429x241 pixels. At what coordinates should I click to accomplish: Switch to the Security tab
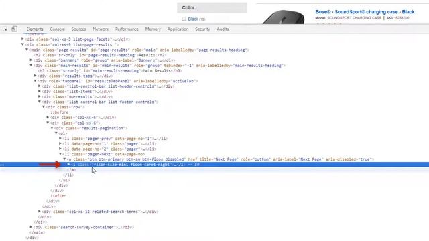tap(202, 29)
